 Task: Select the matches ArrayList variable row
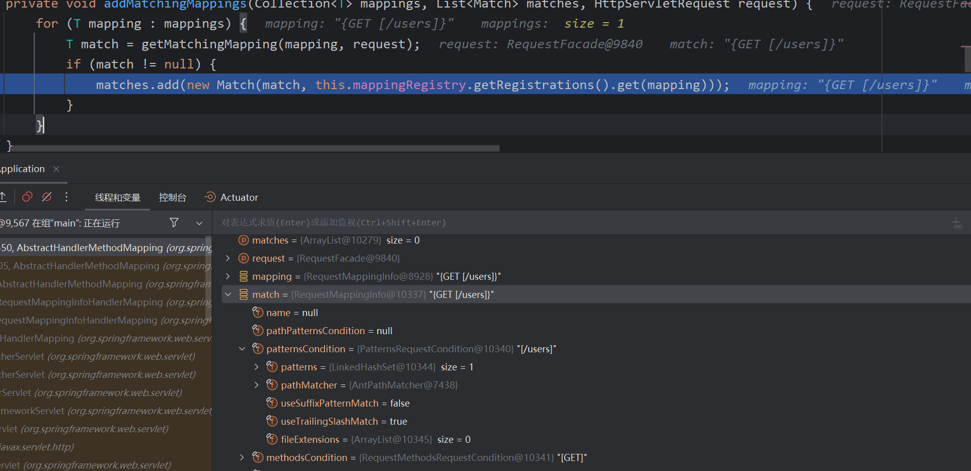[596, 240]
